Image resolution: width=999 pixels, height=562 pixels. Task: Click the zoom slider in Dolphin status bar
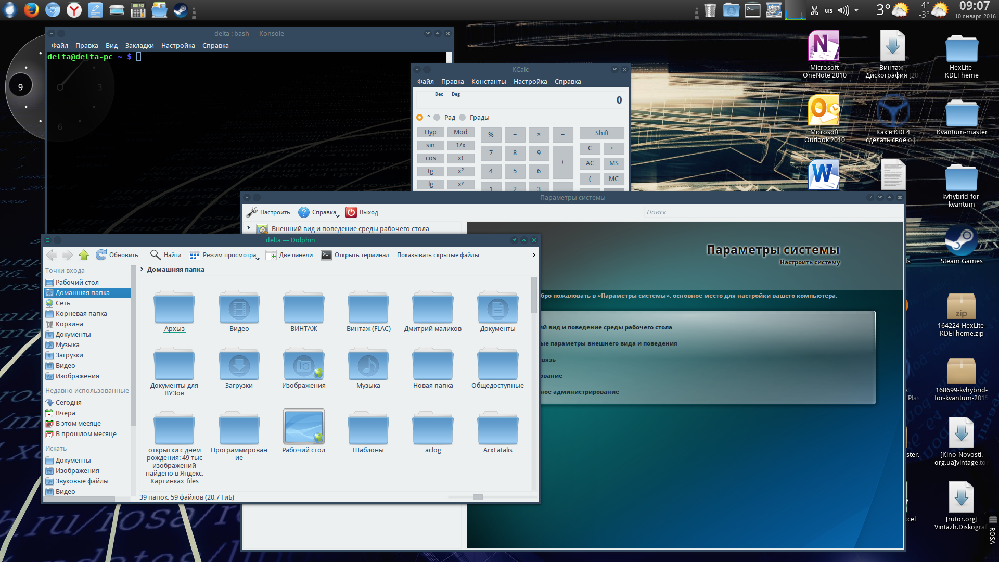tap(477, 497)
